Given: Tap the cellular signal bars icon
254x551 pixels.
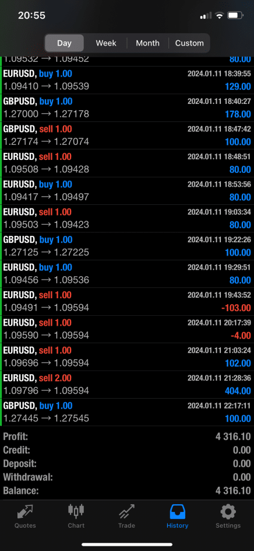Looking at the screenshot, I should (x=206, y=15).
